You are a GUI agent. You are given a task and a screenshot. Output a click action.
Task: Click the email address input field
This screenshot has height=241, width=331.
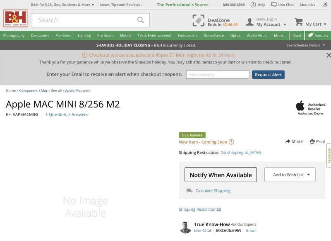[x=217, y=75]
